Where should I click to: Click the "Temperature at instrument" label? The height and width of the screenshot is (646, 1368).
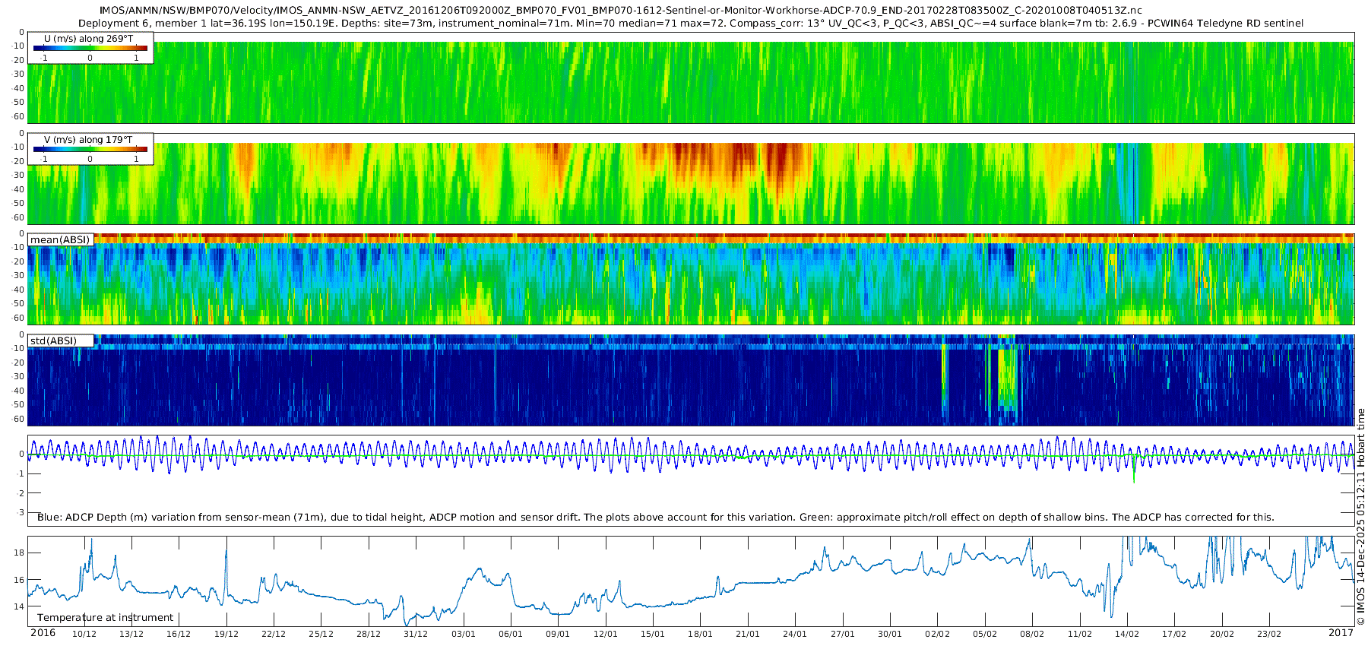[x=105, y=617]
